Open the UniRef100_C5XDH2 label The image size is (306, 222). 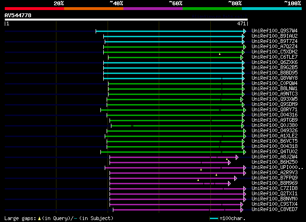274,52
